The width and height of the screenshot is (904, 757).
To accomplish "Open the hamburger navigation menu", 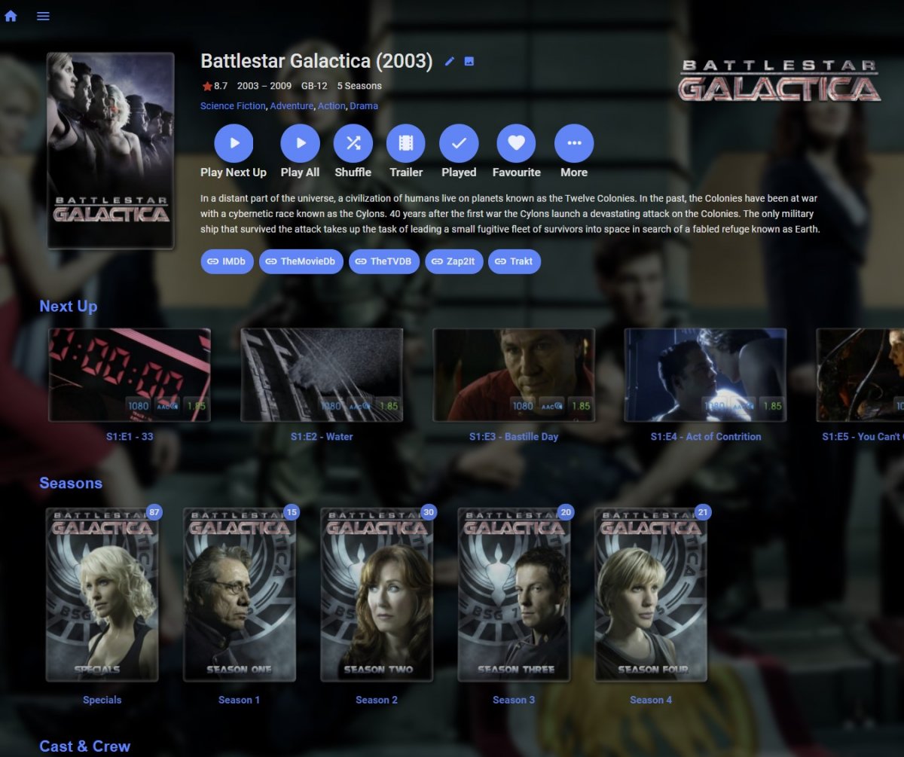I will (44, 16).
